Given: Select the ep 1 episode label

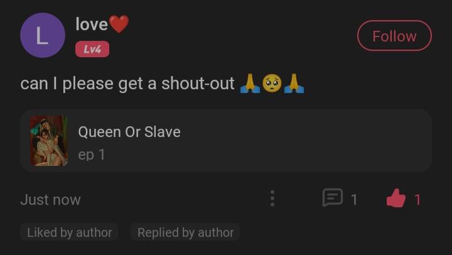Looking at the screenshot, I should click(x=92, y=155).
